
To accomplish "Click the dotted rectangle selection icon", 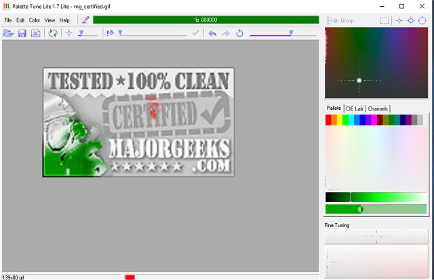I will pyautogui.click(x=384, y=20).
